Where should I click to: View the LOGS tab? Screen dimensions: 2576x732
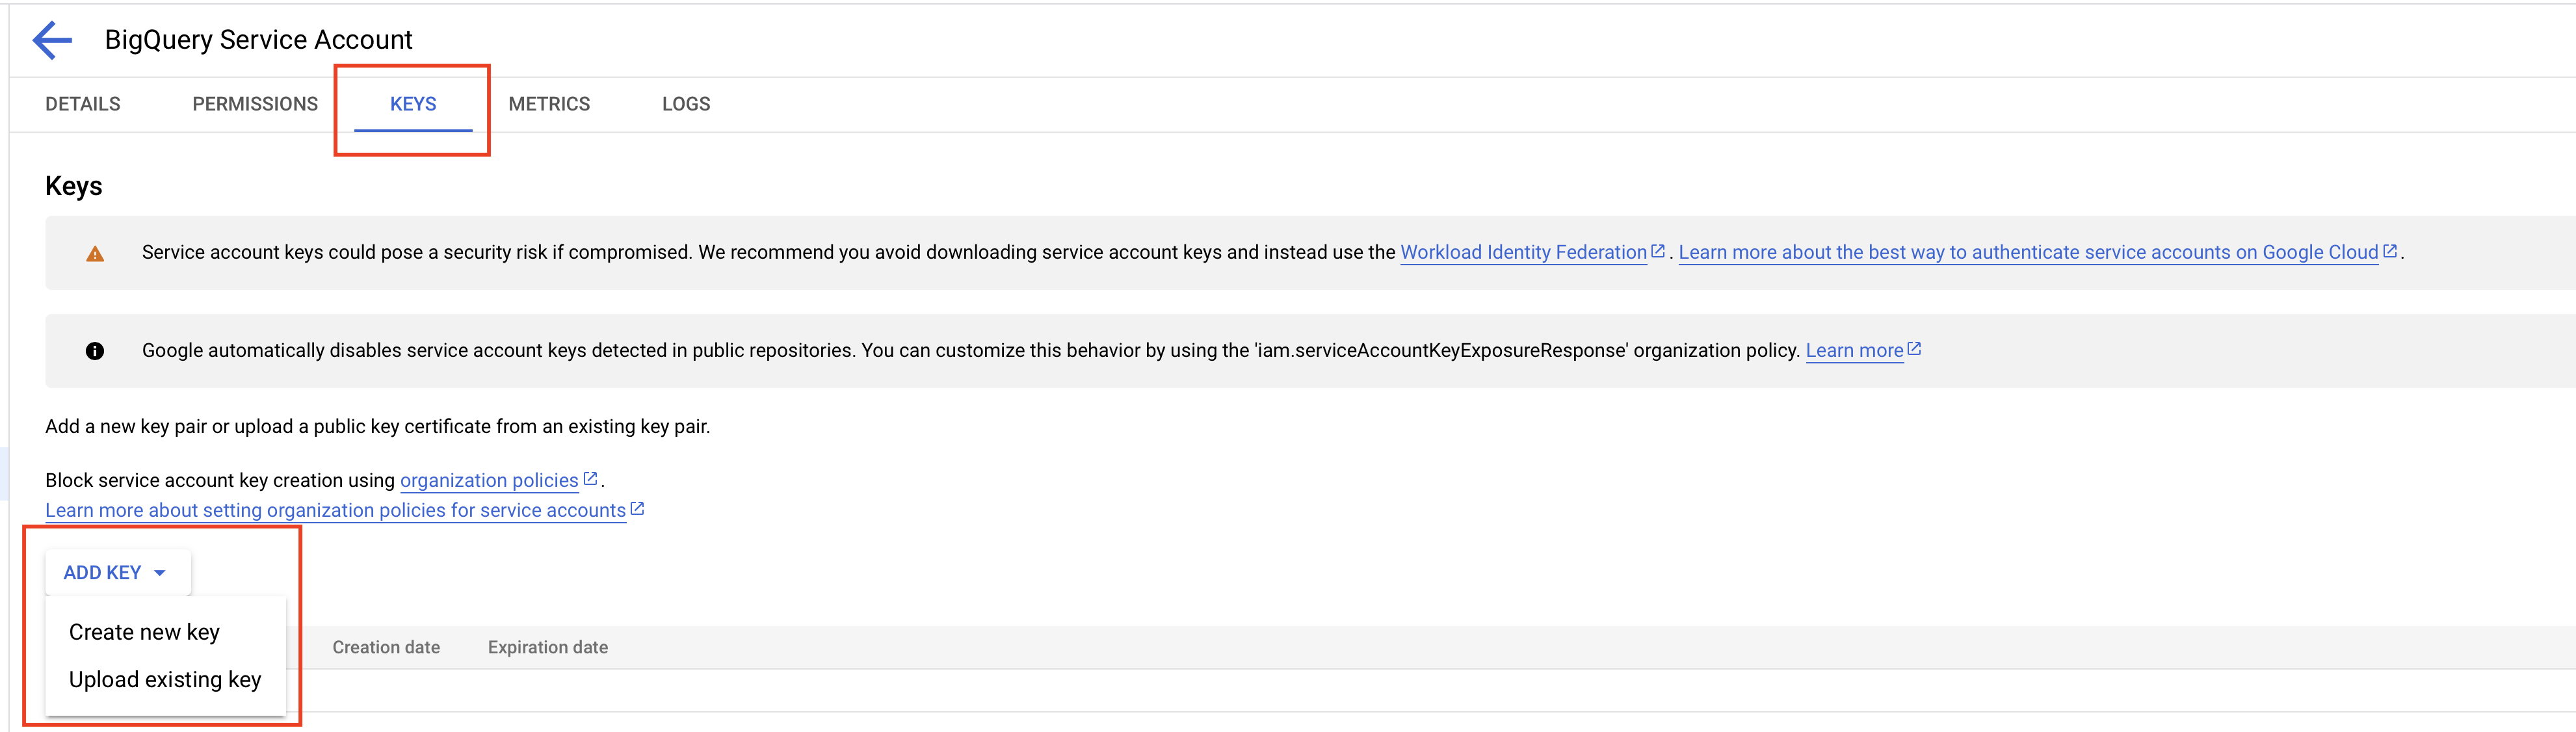(x=686, y=104)
